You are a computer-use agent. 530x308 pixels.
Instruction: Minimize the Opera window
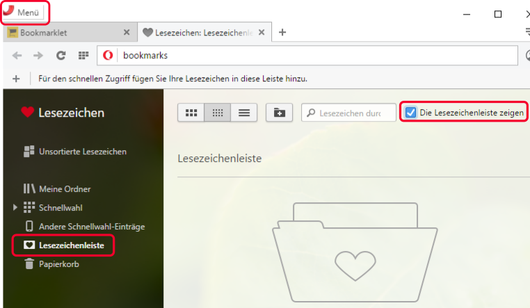click(x=467, y=14)
